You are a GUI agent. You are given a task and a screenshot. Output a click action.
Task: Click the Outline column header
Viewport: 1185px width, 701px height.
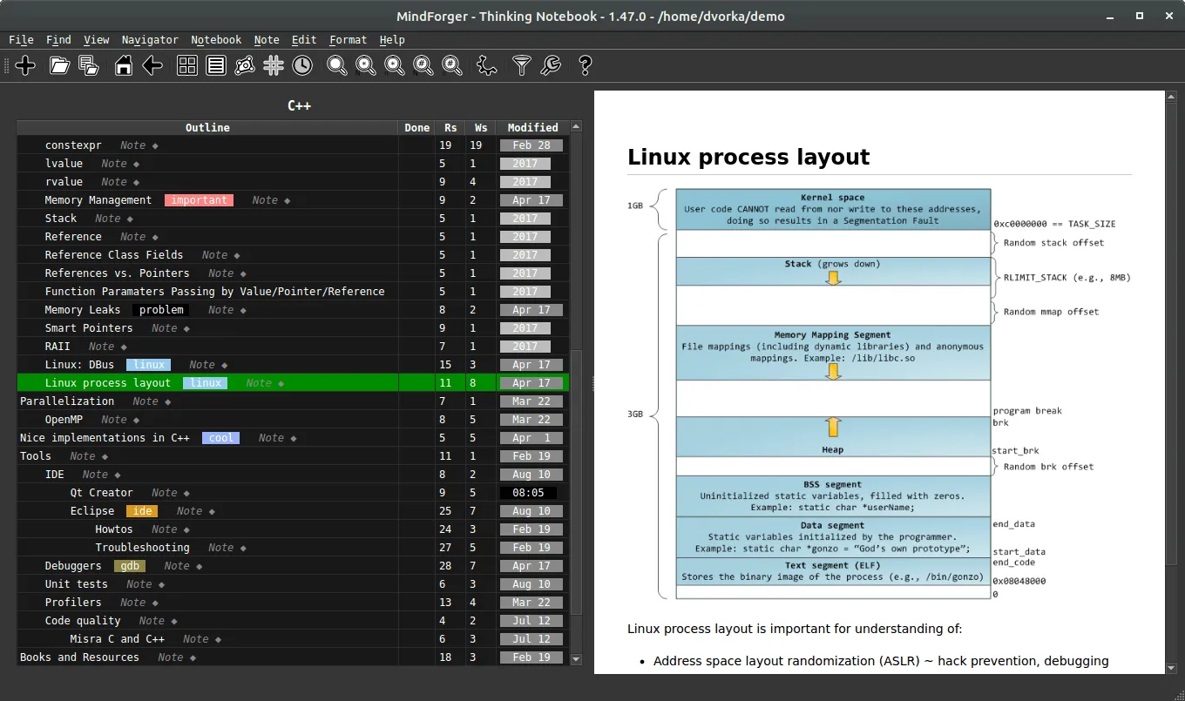pyautogui.click(x=207, y=128)
